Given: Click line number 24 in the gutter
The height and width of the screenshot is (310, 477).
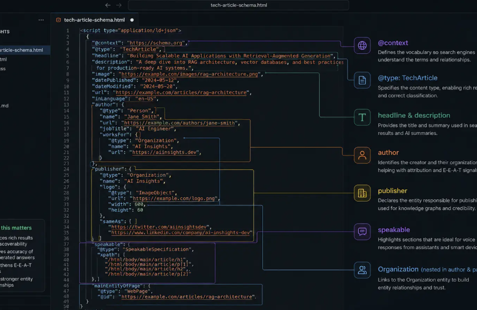Looking at the screenshot, I should point(66,169).
